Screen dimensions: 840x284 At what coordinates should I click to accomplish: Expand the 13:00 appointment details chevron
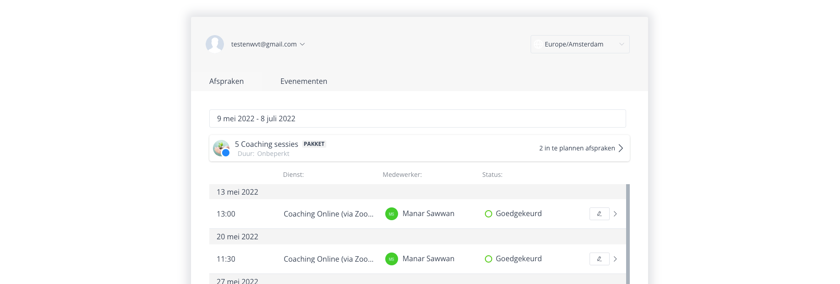(x=615, y=214)
